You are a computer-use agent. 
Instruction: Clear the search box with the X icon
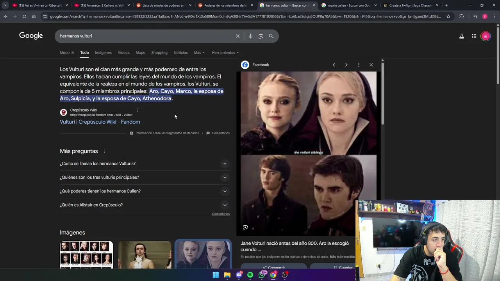(x=237, y=36)
